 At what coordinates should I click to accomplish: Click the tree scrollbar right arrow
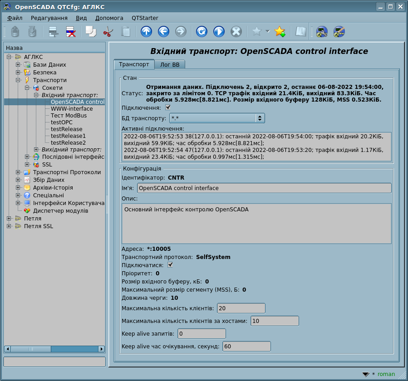click(x=102, y=349)
